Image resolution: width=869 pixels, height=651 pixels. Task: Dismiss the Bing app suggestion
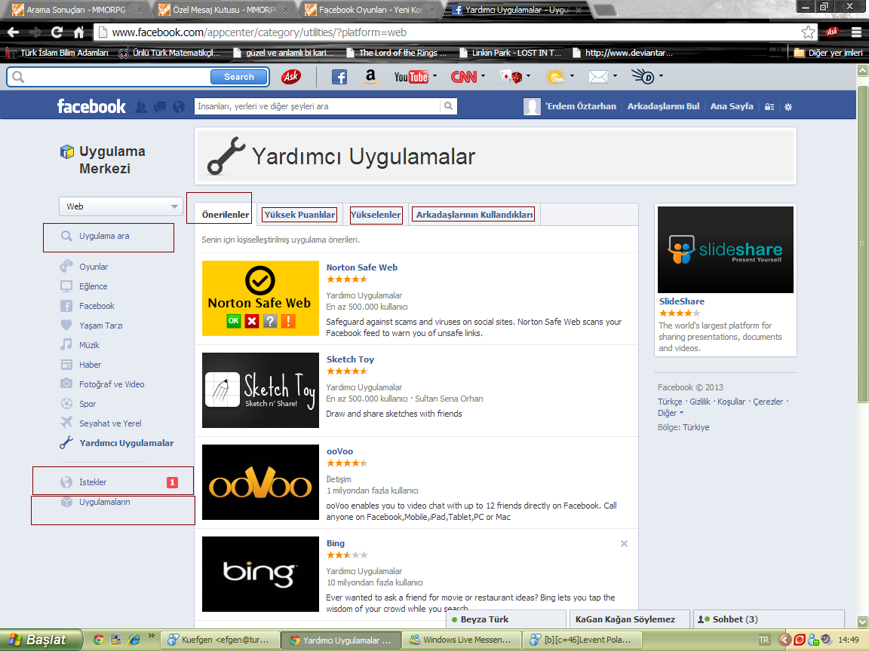pyautogui.click(x=624, y=543)
